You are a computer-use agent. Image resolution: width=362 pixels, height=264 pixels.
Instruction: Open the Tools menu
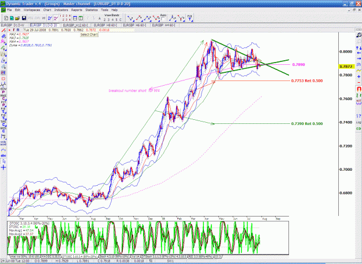click(x=105, y=10)
